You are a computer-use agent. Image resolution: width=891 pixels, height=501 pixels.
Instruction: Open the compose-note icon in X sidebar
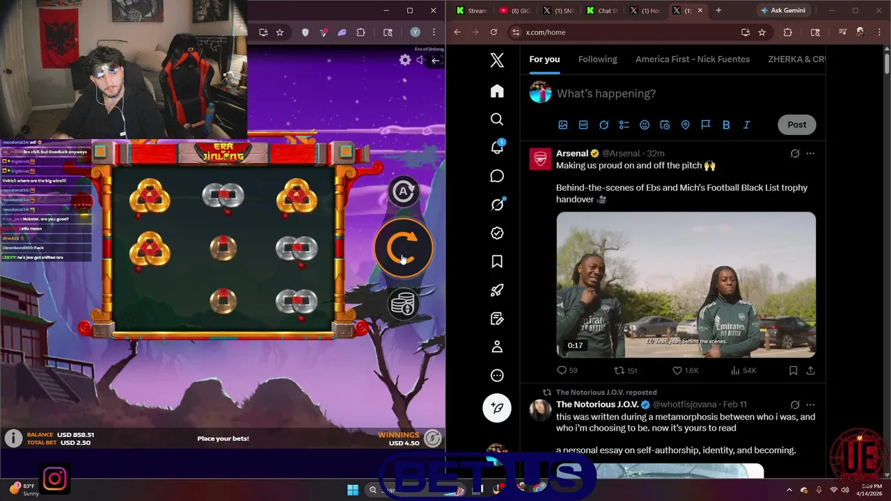(497, 319)
